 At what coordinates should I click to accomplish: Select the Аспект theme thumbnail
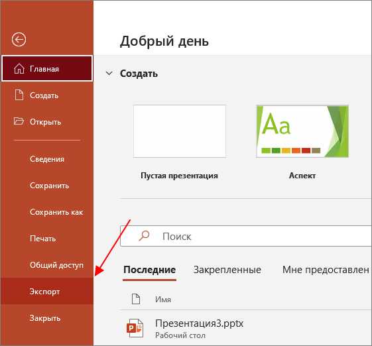pyautogui.click(x=302, y=131)
